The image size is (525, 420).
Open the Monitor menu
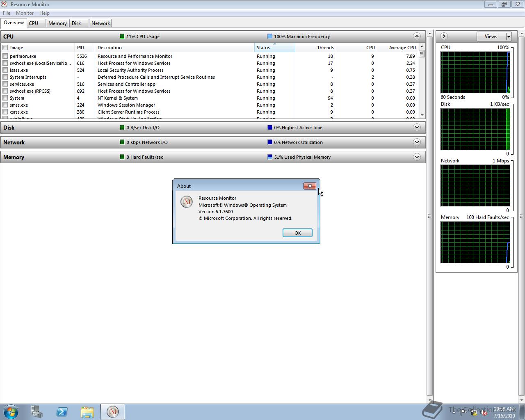pos(25,13)
